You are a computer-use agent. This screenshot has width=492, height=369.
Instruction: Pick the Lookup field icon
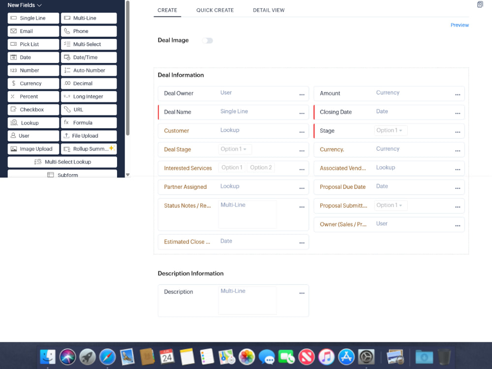(x=14, y=123)
